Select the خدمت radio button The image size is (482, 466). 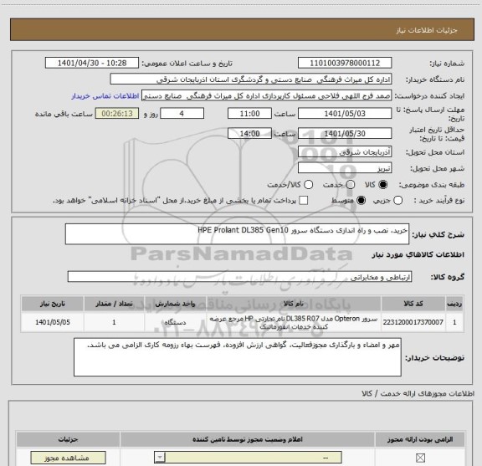(x=351, y=185)
